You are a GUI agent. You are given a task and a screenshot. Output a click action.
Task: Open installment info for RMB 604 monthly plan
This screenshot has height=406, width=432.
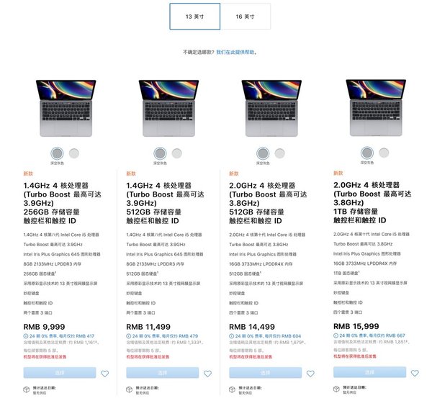[x=263, y=336]
